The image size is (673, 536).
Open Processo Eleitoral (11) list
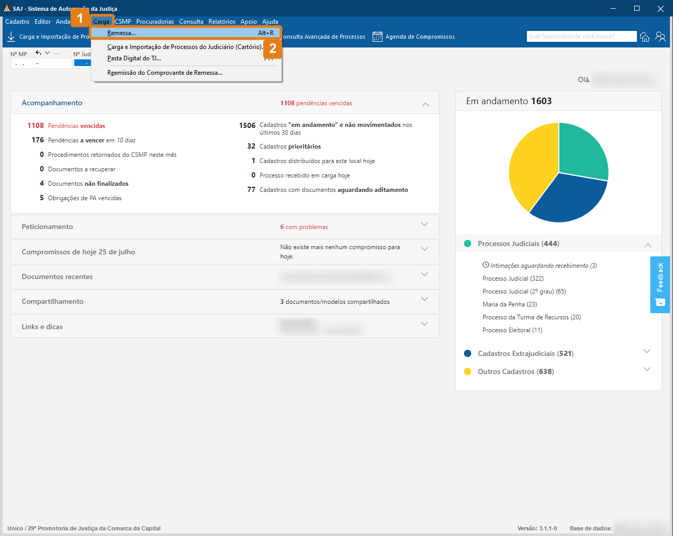click(x=512, y=330)
